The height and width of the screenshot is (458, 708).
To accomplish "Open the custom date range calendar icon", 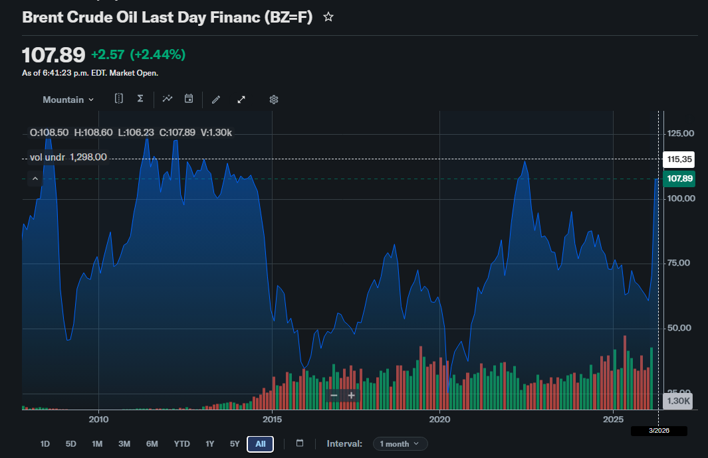I will 300,443.
